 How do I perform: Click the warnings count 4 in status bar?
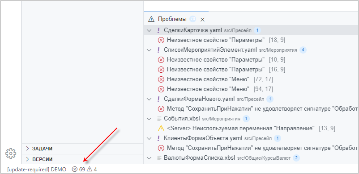click(92, 170)
